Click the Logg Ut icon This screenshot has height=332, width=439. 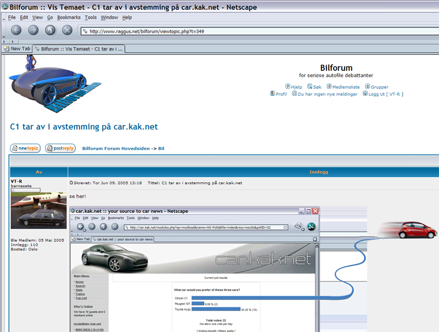365,93
